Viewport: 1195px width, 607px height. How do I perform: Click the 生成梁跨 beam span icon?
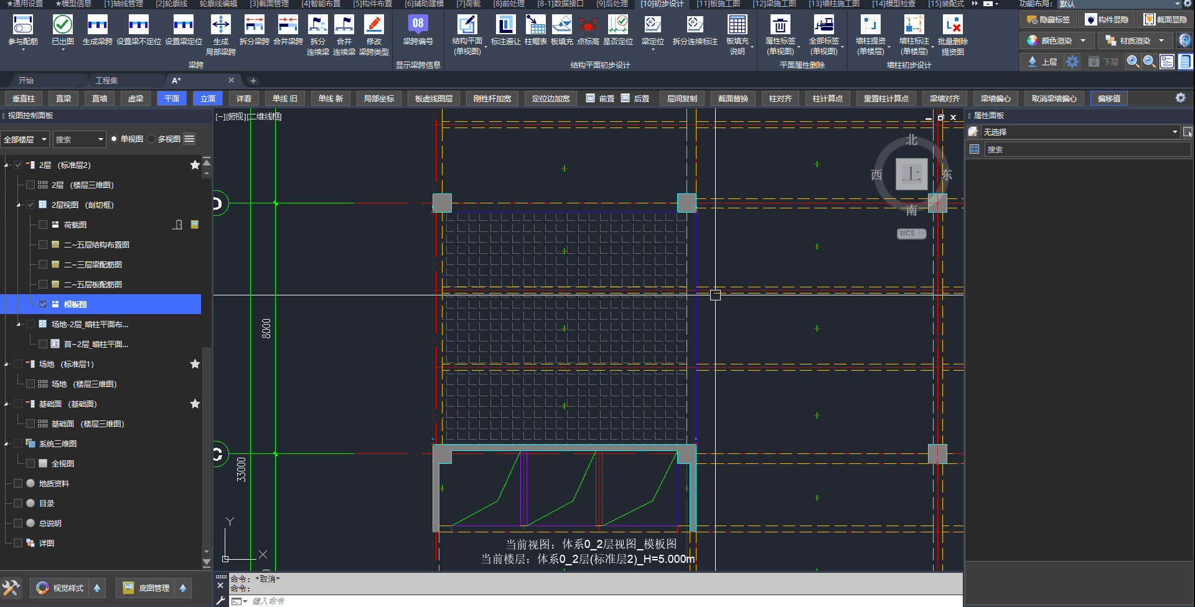97,25
